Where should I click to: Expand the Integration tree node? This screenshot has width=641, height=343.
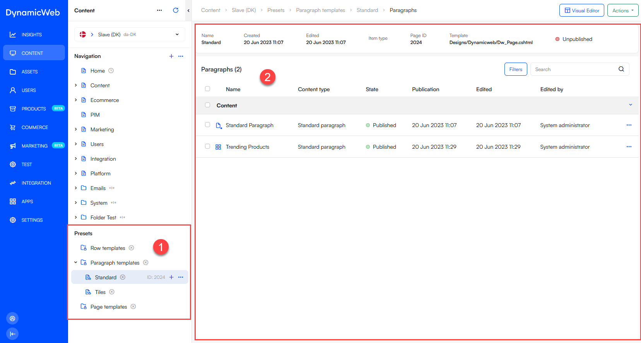[76, 159]
